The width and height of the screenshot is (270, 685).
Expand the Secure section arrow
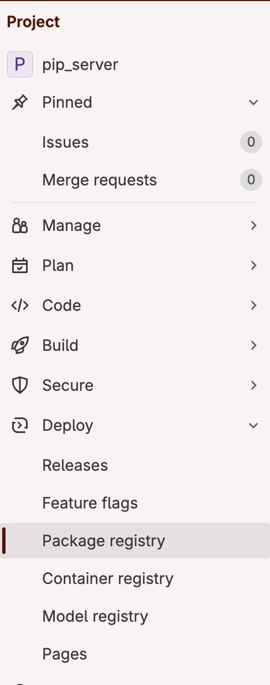click(x=253, y=385)
